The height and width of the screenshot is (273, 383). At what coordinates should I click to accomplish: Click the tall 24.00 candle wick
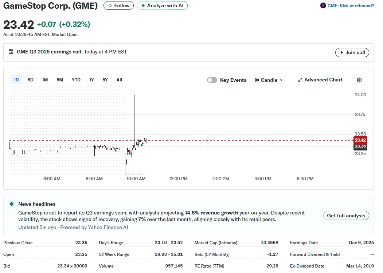point(134,117)
